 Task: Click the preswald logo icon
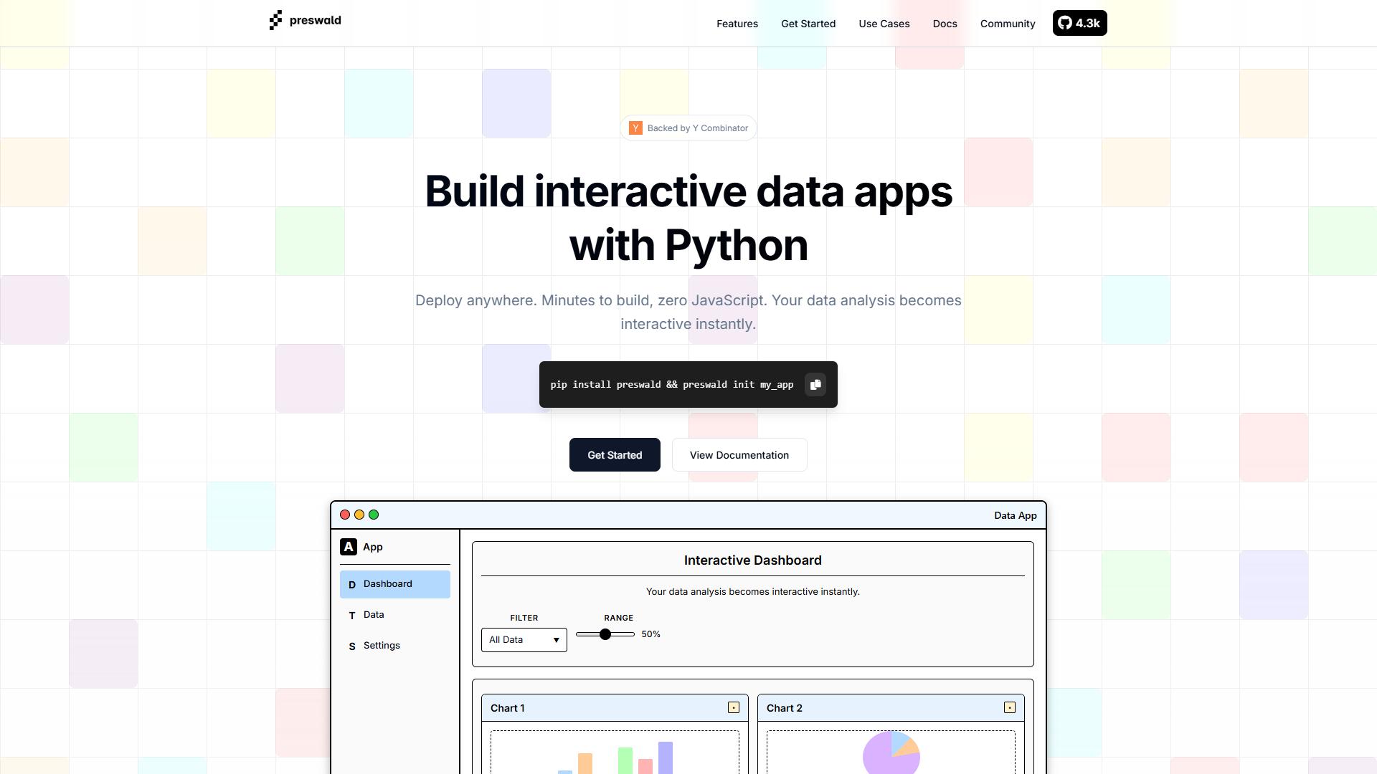(x=275, y=20)
